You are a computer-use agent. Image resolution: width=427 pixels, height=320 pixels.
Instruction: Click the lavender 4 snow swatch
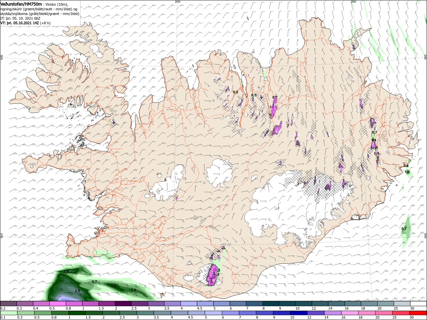pyautogui.click(x=188, y=304)
